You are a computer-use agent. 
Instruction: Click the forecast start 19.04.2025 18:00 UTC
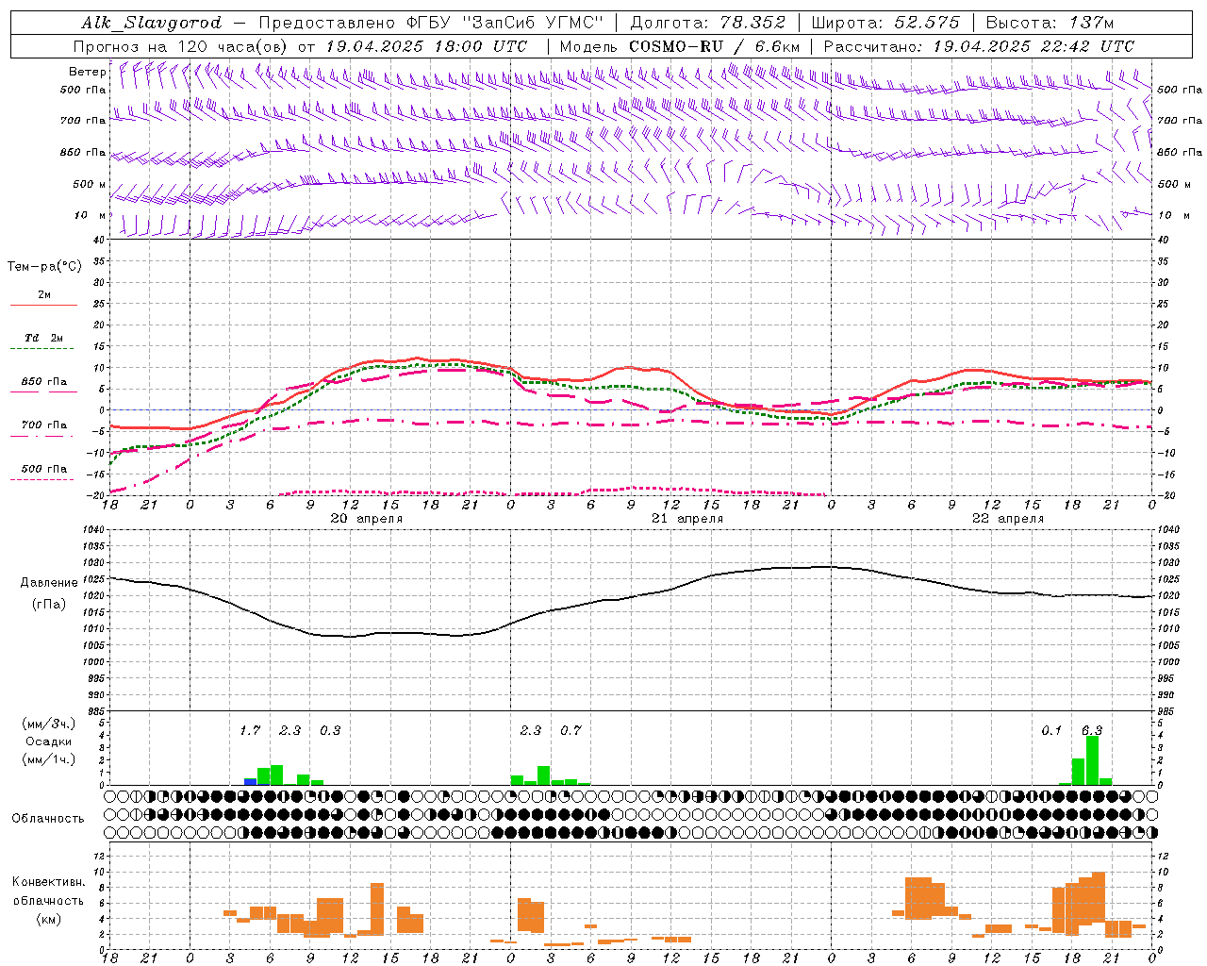[x=426, y=46]
